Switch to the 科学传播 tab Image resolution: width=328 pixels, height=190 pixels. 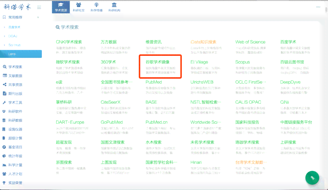pos(96,7)
